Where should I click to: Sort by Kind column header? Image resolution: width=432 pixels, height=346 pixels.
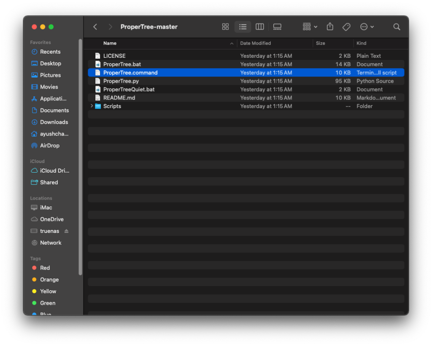[361, 43]
